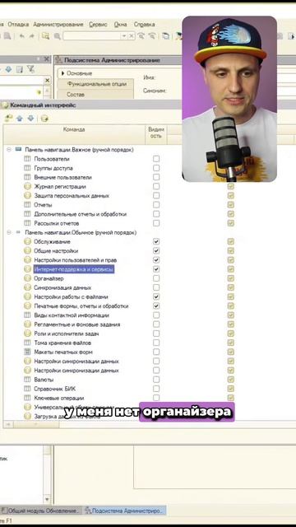
Task: Click the Имя field label area
Action: pyautogui.click(x=149, y=77)
